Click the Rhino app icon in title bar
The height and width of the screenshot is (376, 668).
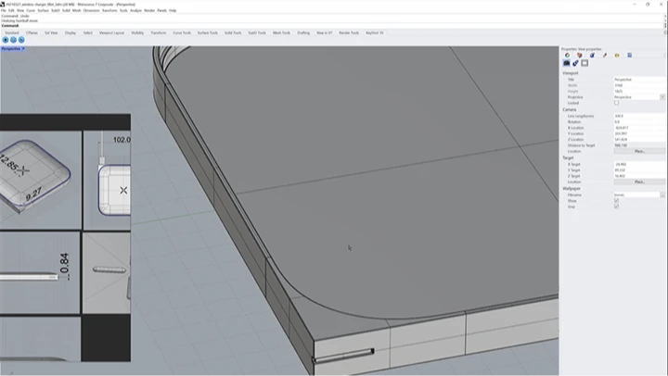point(3,5)
